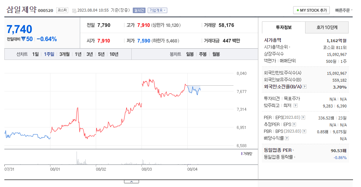Screen dimensions: 361x187
Task: Select 5년 line chart period
Action: [x=101, y=54]
